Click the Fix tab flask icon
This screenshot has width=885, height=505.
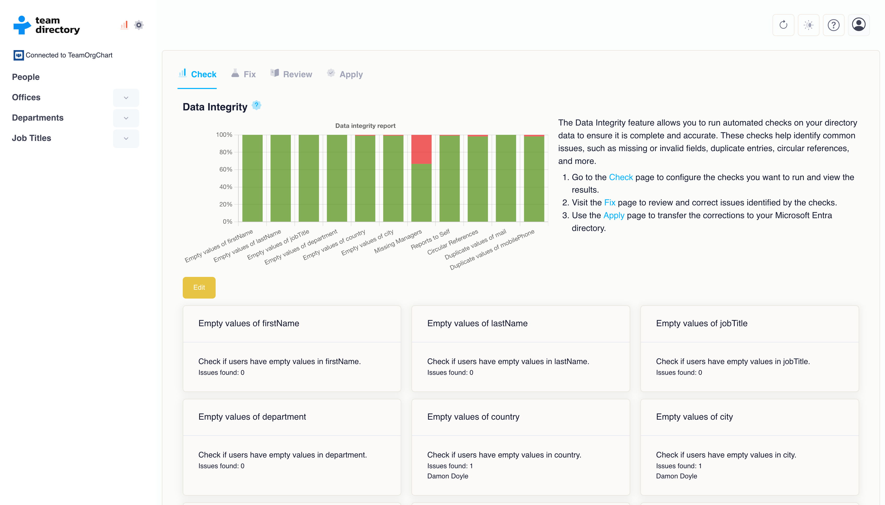(x=235, y=73)
